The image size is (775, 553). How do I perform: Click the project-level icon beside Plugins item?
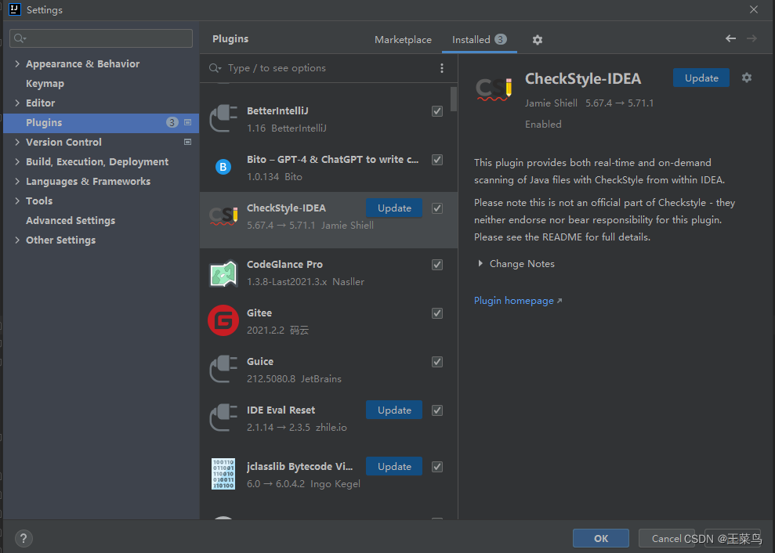tap(188, 122)
